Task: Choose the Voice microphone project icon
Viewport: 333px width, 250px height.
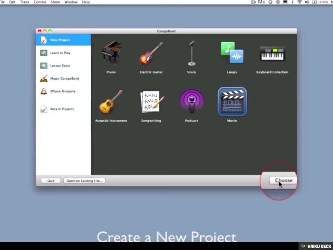Action: pyautogui.click(x=192, y=53)
